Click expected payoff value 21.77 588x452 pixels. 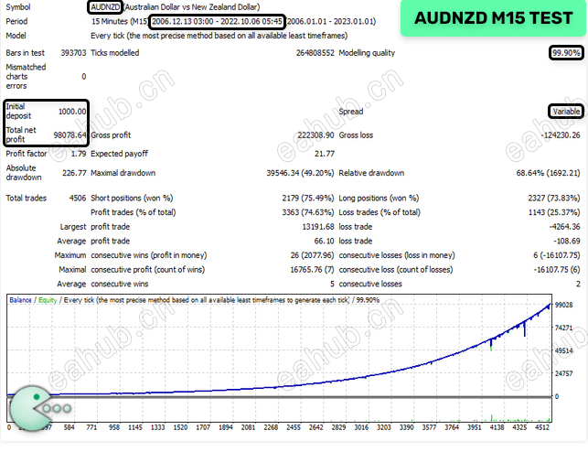coord(325,154)
